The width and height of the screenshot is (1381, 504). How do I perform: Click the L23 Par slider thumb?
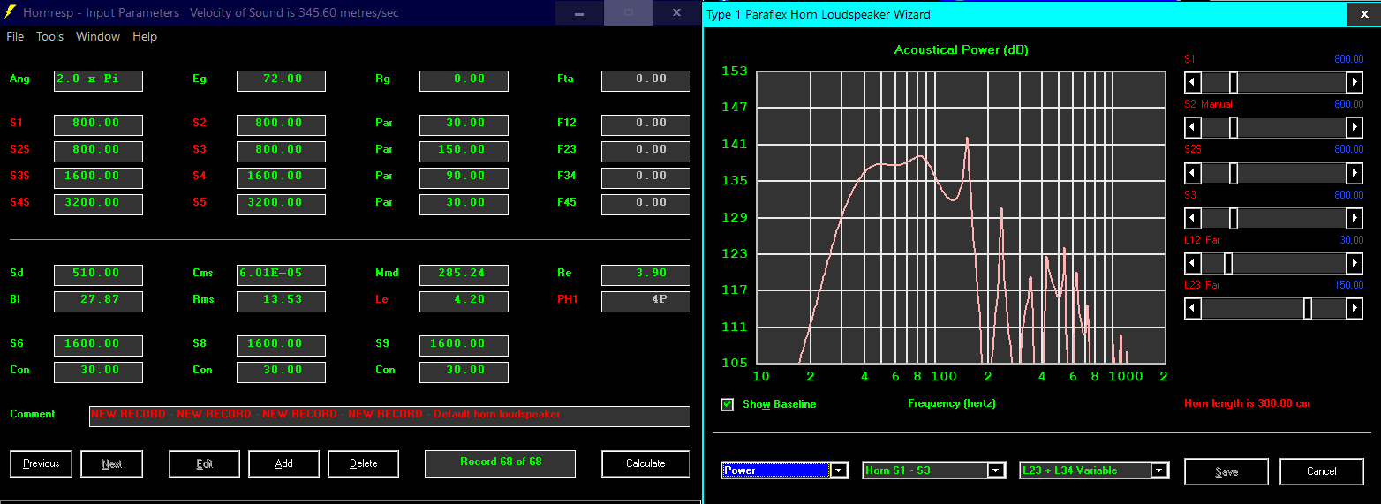pos(1308,309)
